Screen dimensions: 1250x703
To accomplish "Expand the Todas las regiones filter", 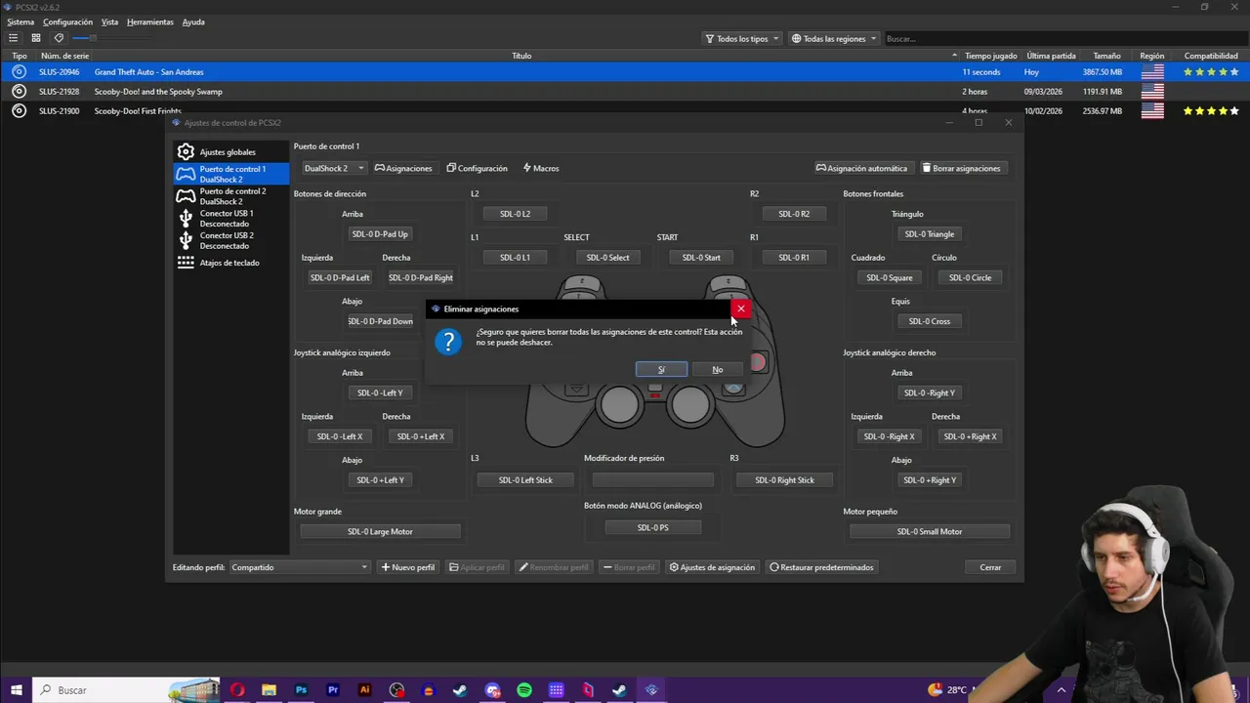I will pyautogui.click(x=833, y=39).
